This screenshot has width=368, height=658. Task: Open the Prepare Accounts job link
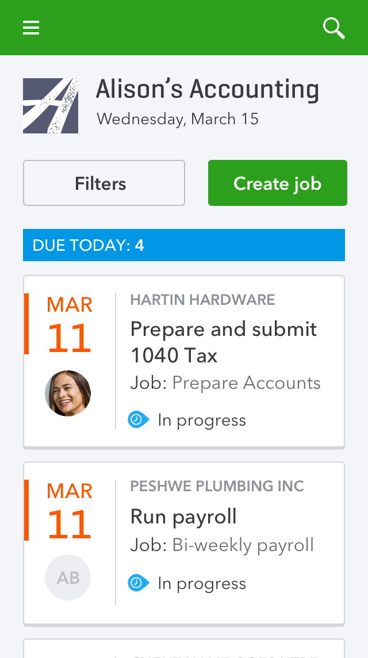[x=246, y=383]
